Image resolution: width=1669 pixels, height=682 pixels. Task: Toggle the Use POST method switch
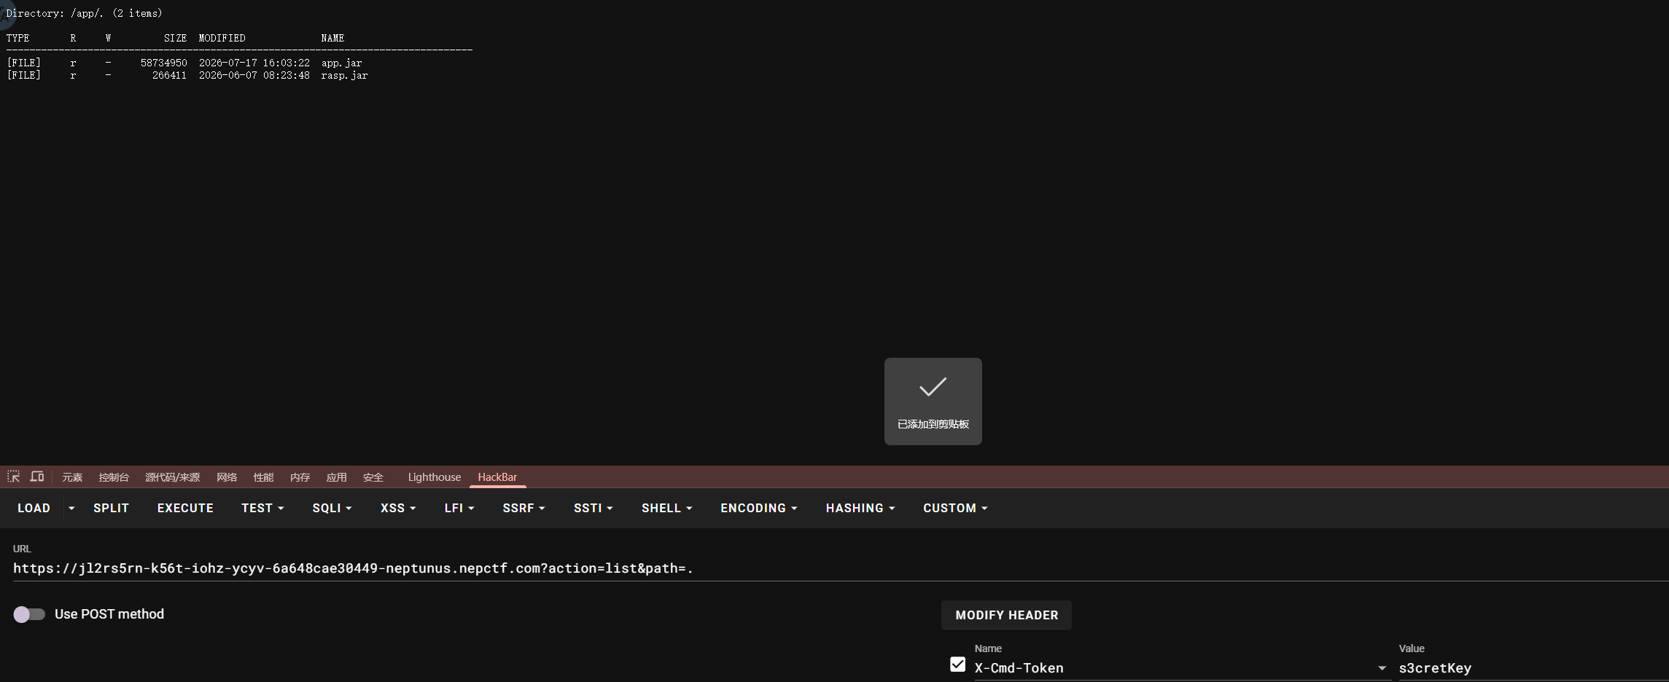pyautogui.click(x=29, y=614)
